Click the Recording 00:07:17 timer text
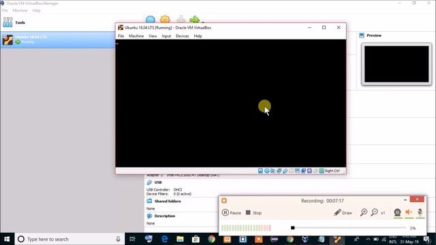 pos(322,201)
